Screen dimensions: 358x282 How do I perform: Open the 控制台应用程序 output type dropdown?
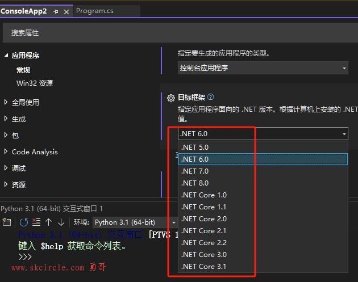click(x=263, y=68)
